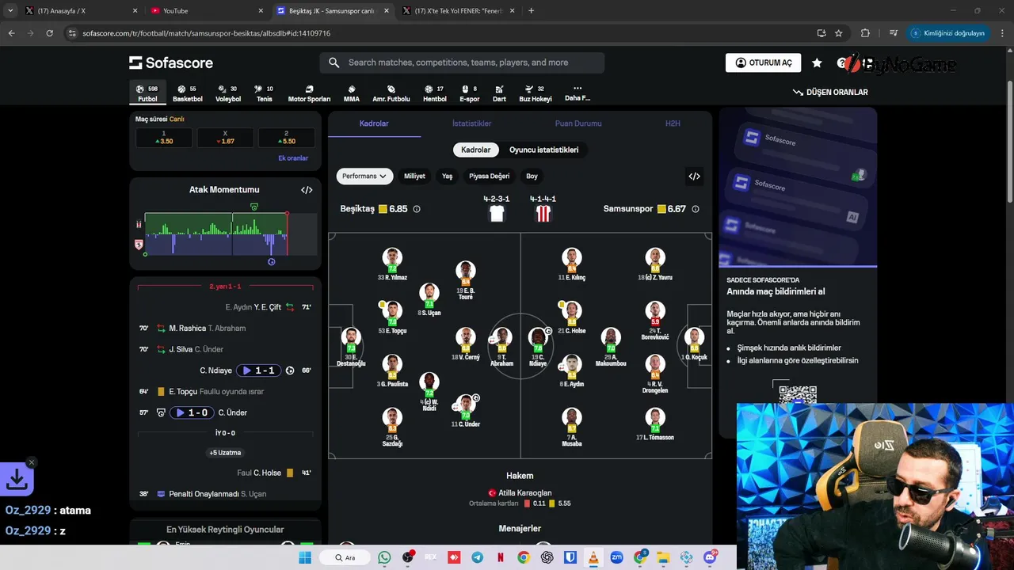Select the Milliyet filter chip
1014x570 pixels.
(x=414, y=176)
